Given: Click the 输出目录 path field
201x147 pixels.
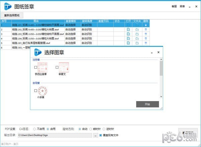Looking at the screenshot, I should [x=55, y=135].
